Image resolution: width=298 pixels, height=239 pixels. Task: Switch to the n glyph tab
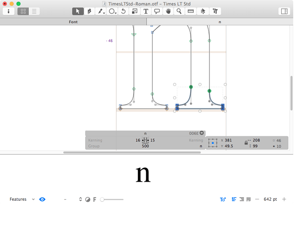pos(220,22)
